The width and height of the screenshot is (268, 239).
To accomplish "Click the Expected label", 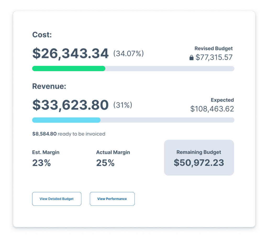I will click(x=222, y=100).
